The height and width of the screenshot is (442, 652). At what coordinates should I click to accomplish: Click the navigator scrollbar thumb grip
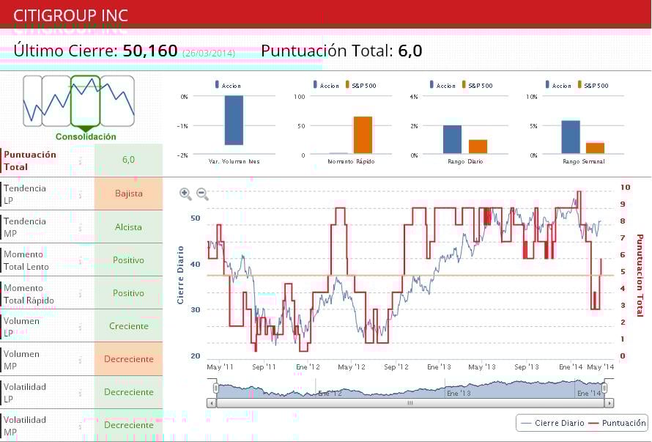pos(410,403)
